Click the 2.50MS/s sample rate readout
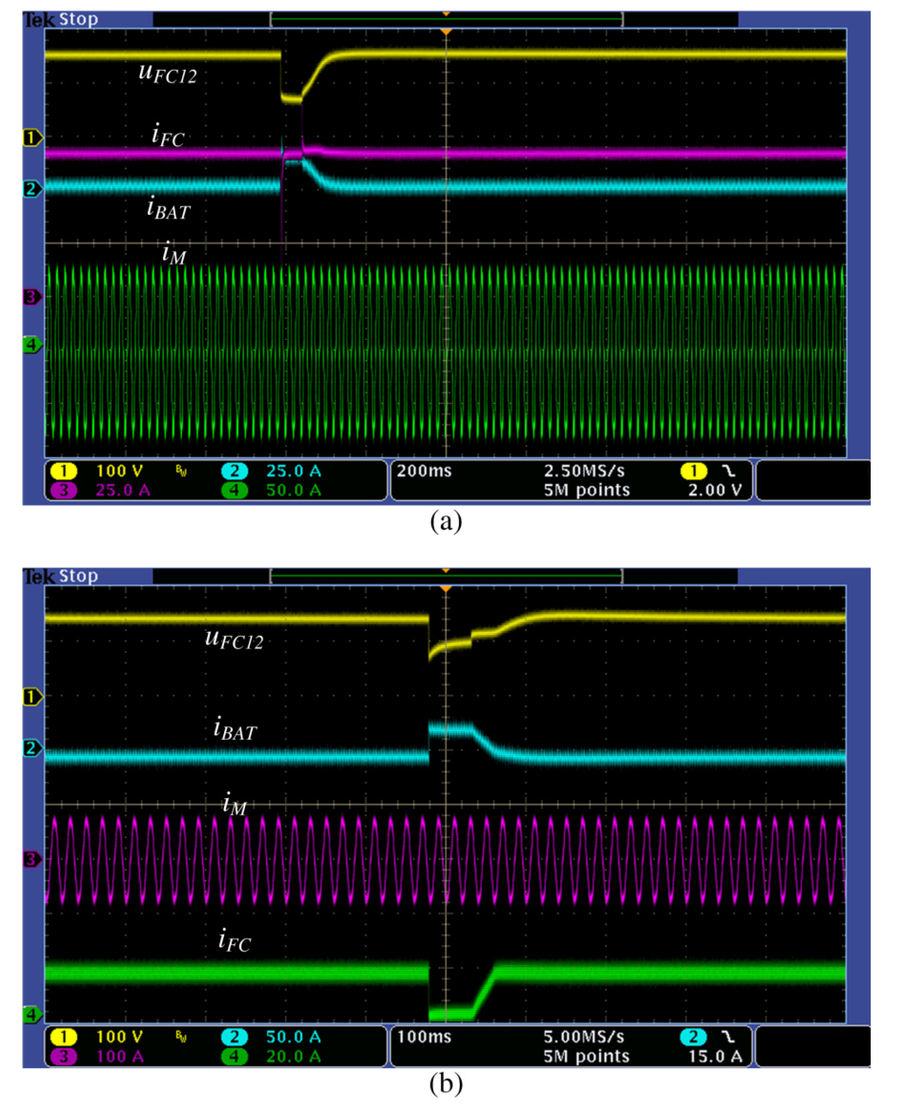This screenshot has width=898, height=1109. (x=584, y=471)
